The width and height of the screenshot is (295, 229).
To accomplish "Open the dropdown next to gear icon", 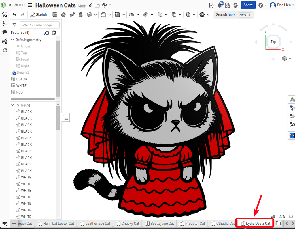I will [208, 14].
